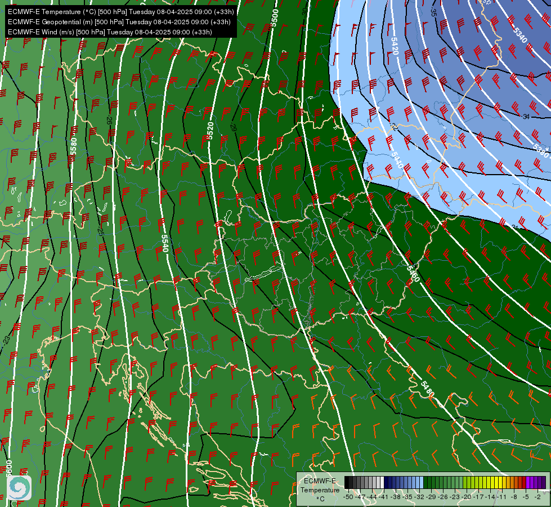
Task: Click the -38 legend scale value
Action: [x=395, y=497]
